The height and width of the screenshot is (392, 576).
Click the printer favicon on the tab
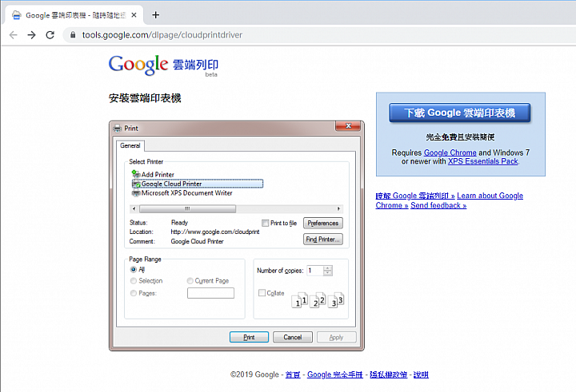tap(17, 15)
